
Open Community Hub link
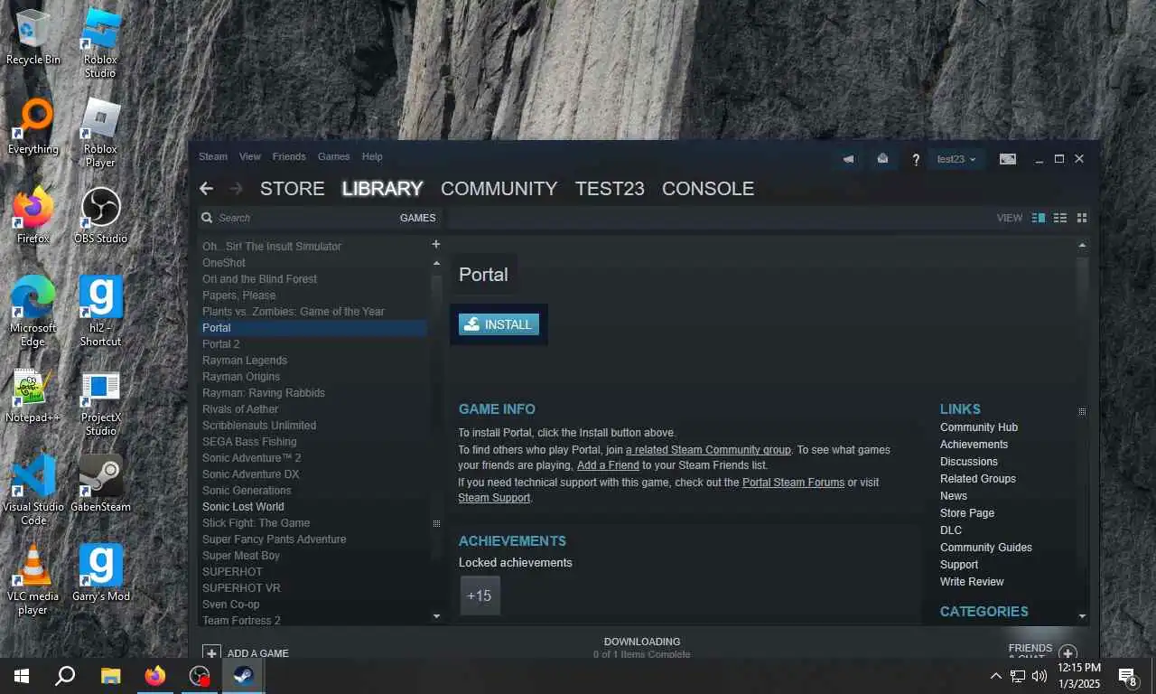click(979, 427)
